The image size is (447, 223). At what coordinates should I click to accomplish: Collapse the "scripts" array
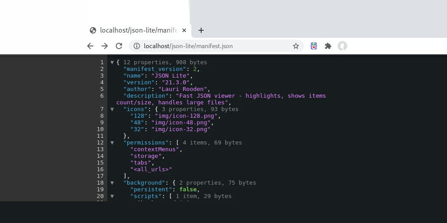112,196
